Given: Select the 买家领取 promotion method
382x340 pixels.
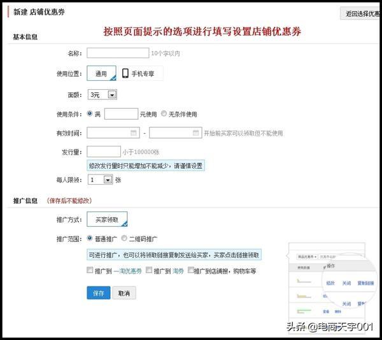Looking at the screenshot, I should 107,220.
